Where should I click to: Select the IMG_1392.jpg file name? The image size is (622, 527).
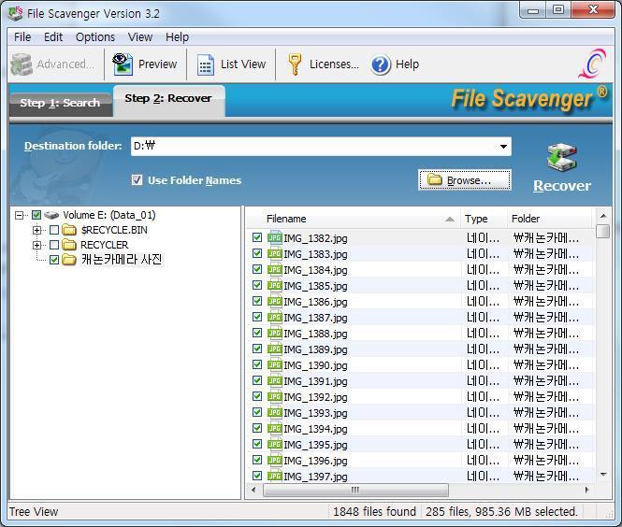click(x=315, y=396)
